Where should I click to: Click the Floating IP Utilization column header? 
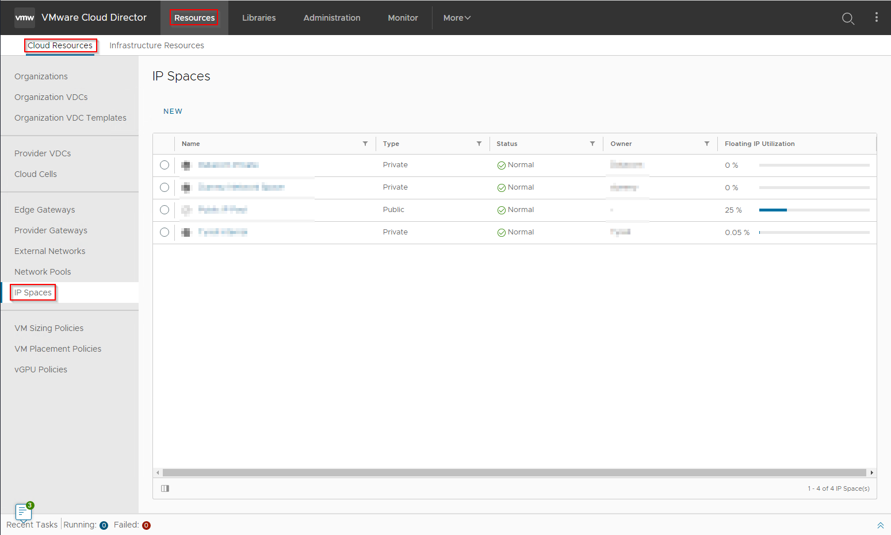[759, 144]
